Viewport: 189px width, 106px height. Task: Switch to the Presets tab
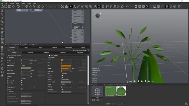point(83,47)
